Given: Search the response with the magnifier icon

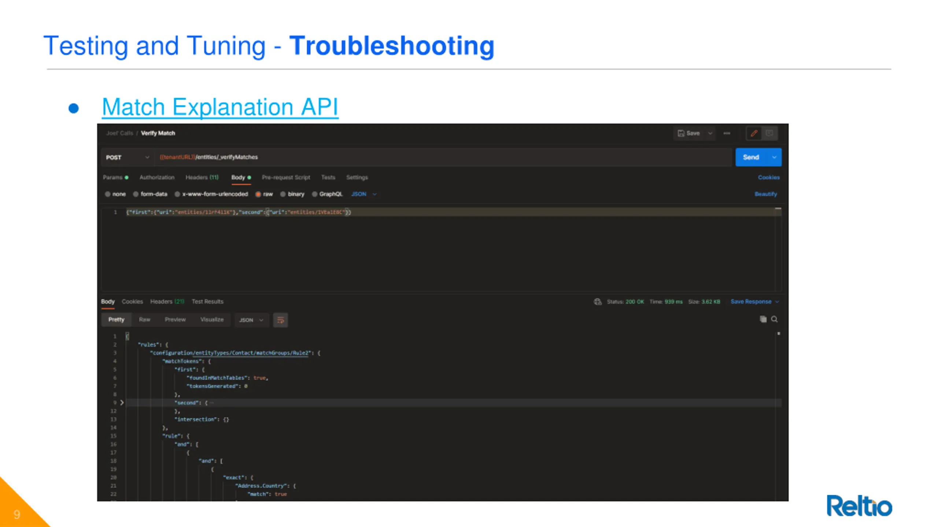Looking at the screenshot, I should coord(774,319).
